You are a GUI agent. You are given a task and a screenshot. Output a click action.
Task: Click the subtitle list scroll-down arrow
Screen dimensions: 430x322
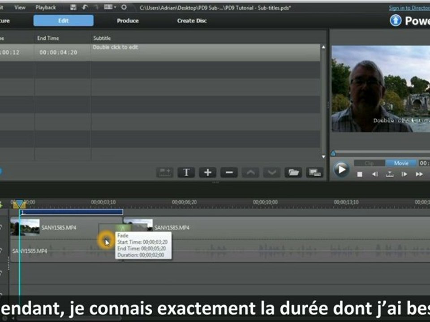click(323, 157)
